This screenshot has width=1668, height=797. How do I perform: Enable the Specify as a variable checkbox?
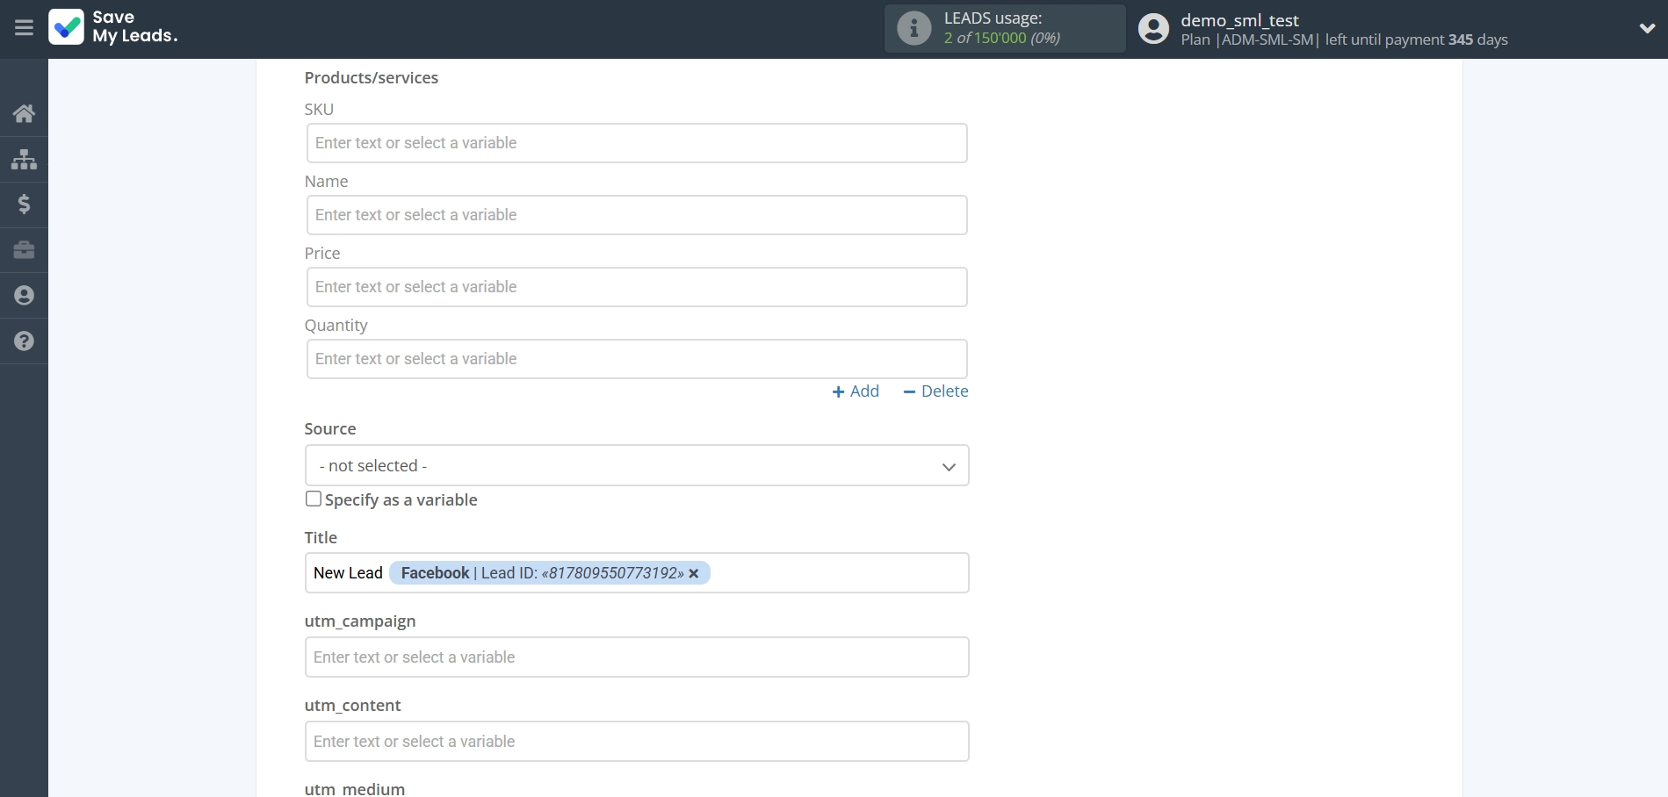click(313, 499)
